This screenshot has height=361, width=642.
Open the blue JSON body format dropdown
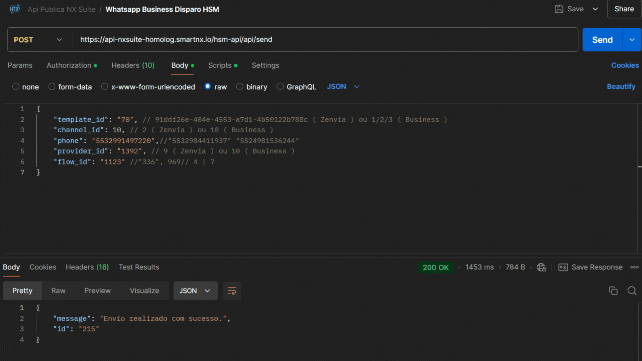343,87
